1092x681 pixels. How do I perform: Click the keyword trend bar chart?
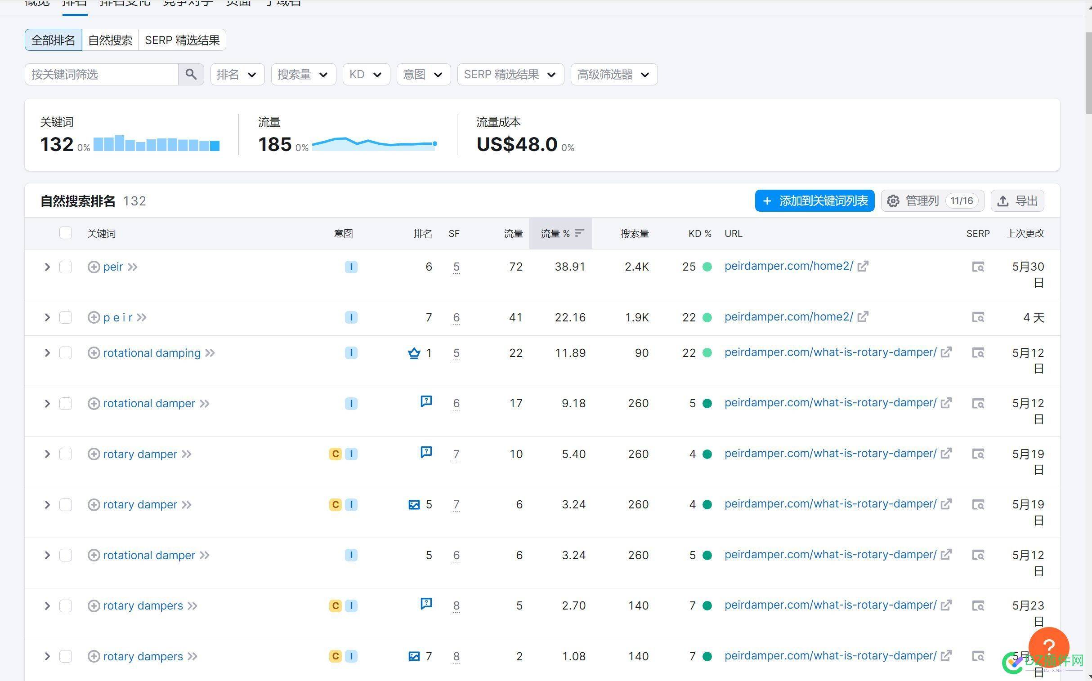[x=157, y=143]
